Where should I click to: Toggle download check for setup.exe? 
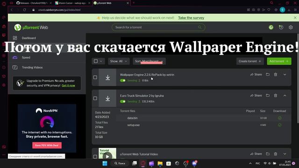point(279,125)
